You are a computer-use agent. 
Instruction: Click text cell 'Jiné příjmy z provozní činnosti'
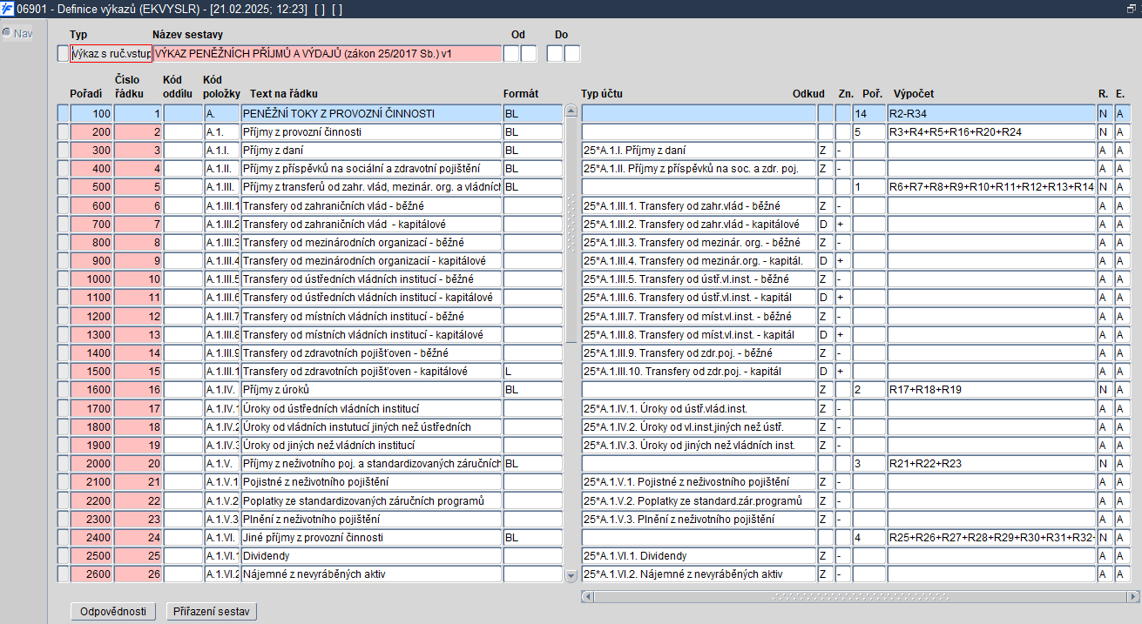(x=371, y=538)
